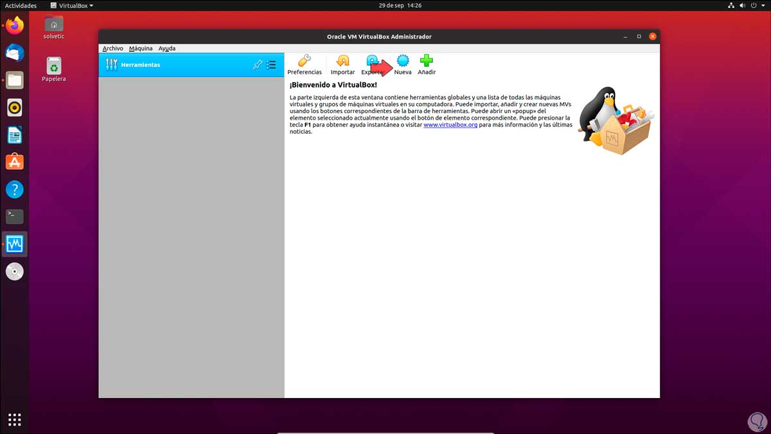Viewport: 771px width, 434px height.
Task: Open the Terminal from the dock
Action: pos(15,217)
